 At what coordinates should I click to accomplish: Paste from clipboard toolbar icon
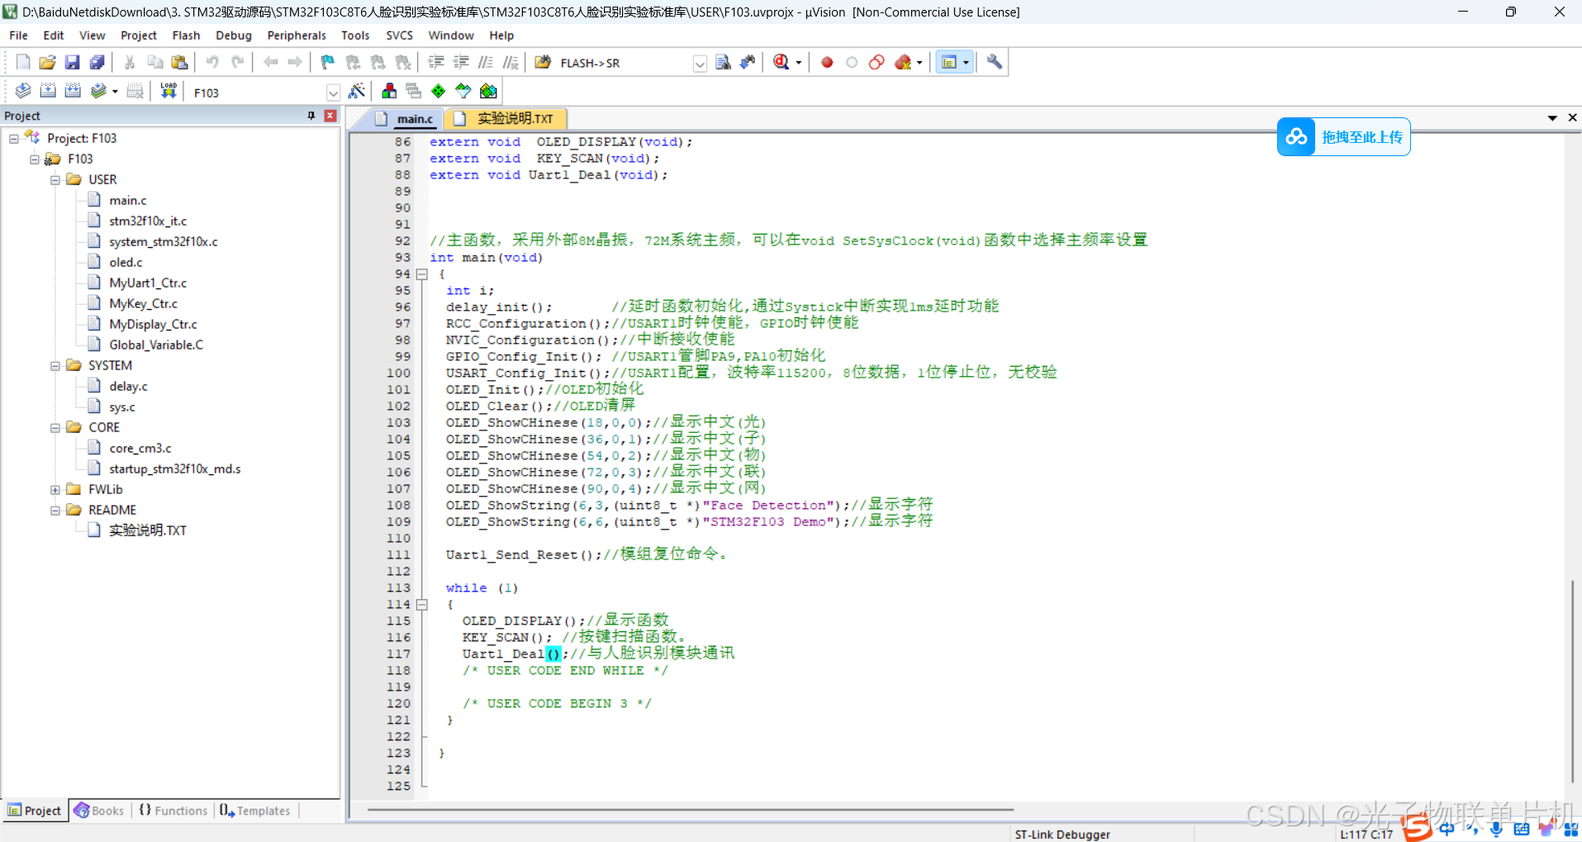(179, 63)
